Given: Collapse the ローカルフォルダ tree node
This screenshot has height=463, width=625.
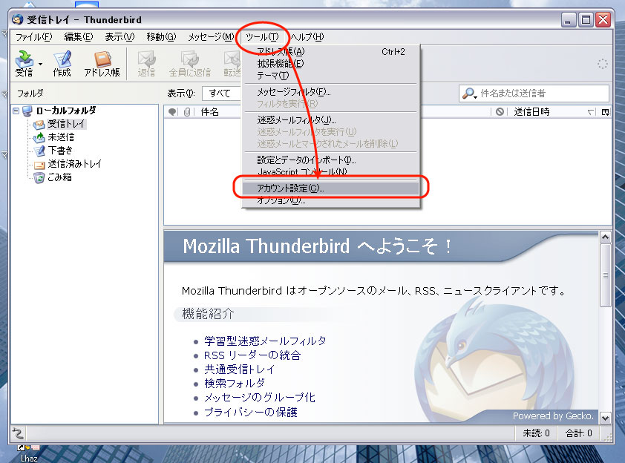Looking at the screenshot, I should (x=16, y=111).
